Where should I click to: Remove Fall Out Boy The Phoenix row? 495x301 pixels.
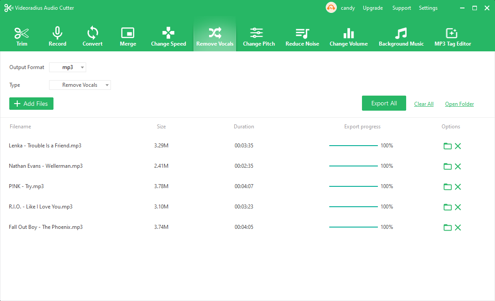point(458,228)
